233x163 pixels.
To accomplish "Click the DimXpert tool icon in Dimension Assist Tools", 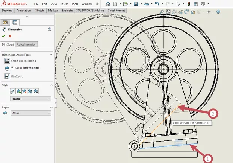I will tap(7, 76).
